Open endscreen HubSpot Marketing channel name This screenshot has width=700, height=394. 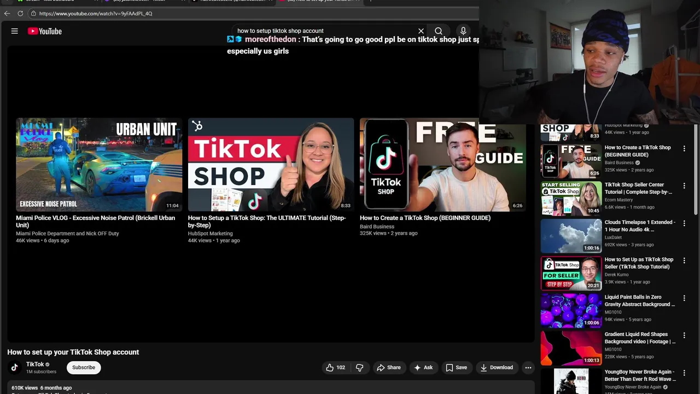coord(211,234)
